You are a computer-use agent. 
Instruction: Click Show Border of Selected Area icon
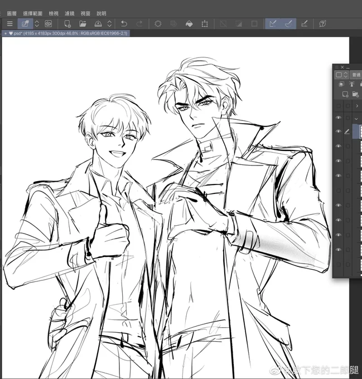tap(254, 23)
